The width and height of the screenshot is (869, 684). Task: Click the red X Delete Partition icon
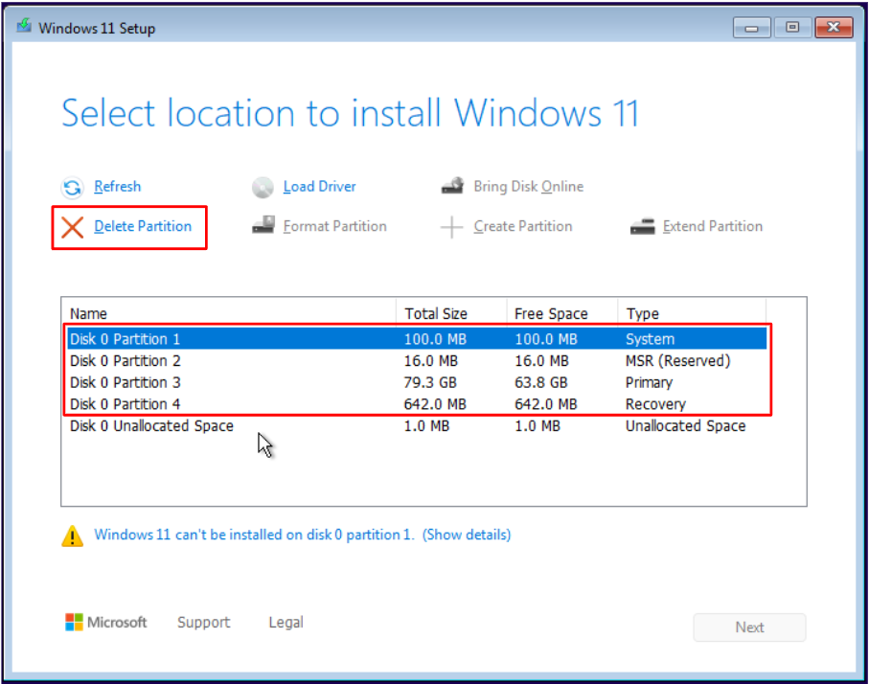pyautogui.click(x=73, y=227)
